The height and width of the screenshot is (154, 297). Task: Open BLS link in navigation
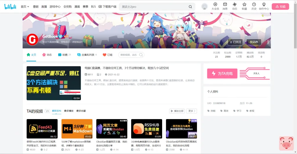93,7
